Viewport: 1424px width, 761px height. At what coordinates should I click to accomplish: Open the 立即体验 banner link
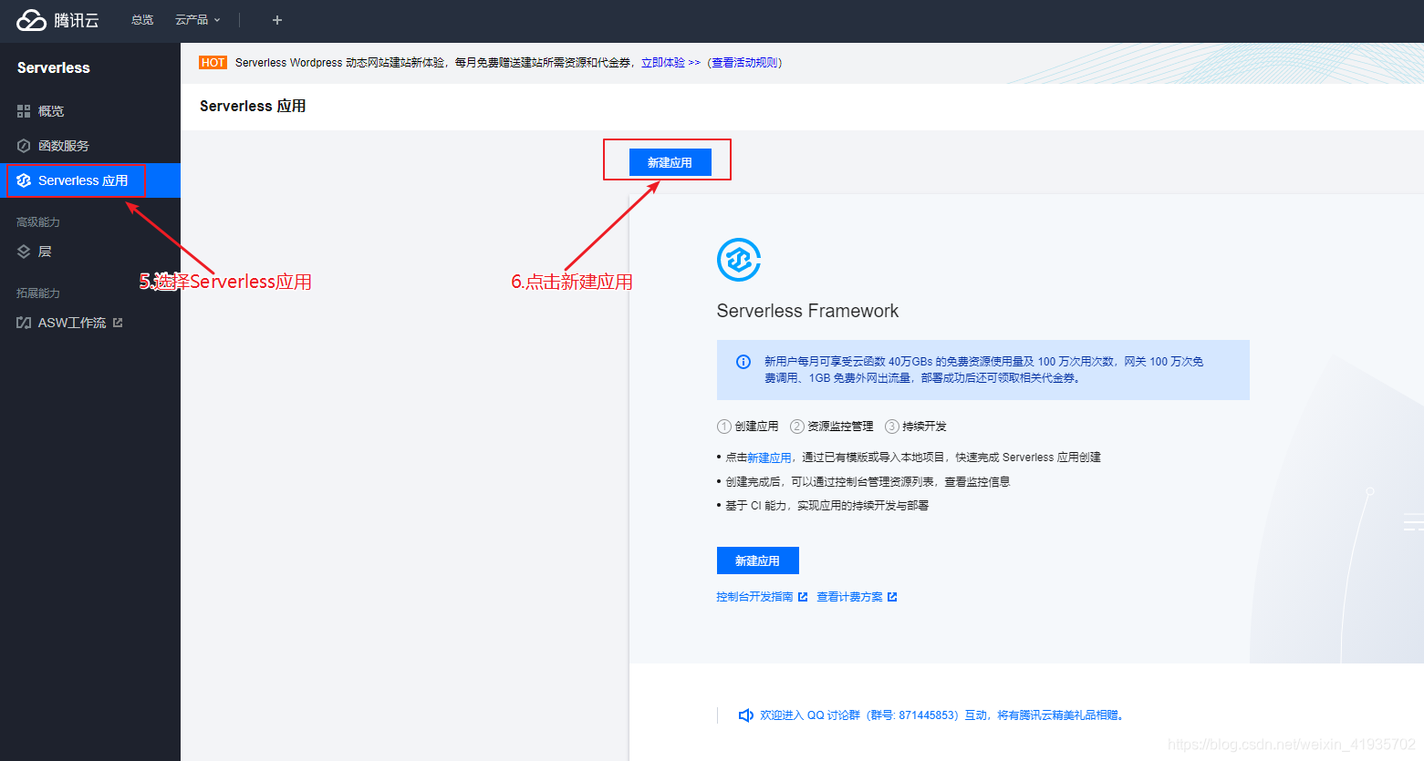[670, 63]
